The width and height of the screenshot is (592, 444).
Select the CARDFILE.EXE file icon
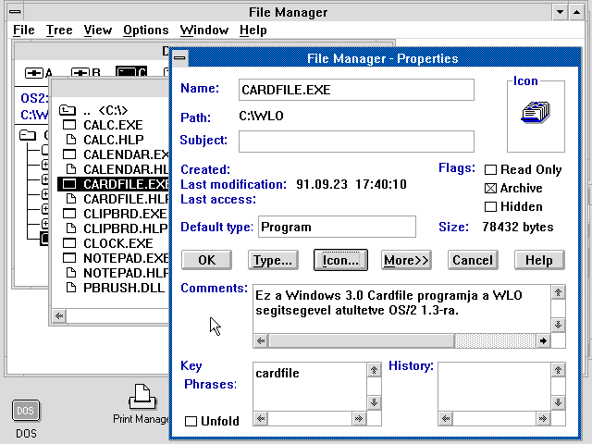click(69, 184)
